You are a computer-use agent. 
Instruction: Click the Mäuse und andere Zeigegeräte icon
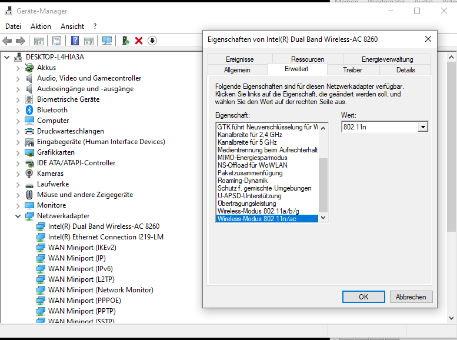[29, 195]
